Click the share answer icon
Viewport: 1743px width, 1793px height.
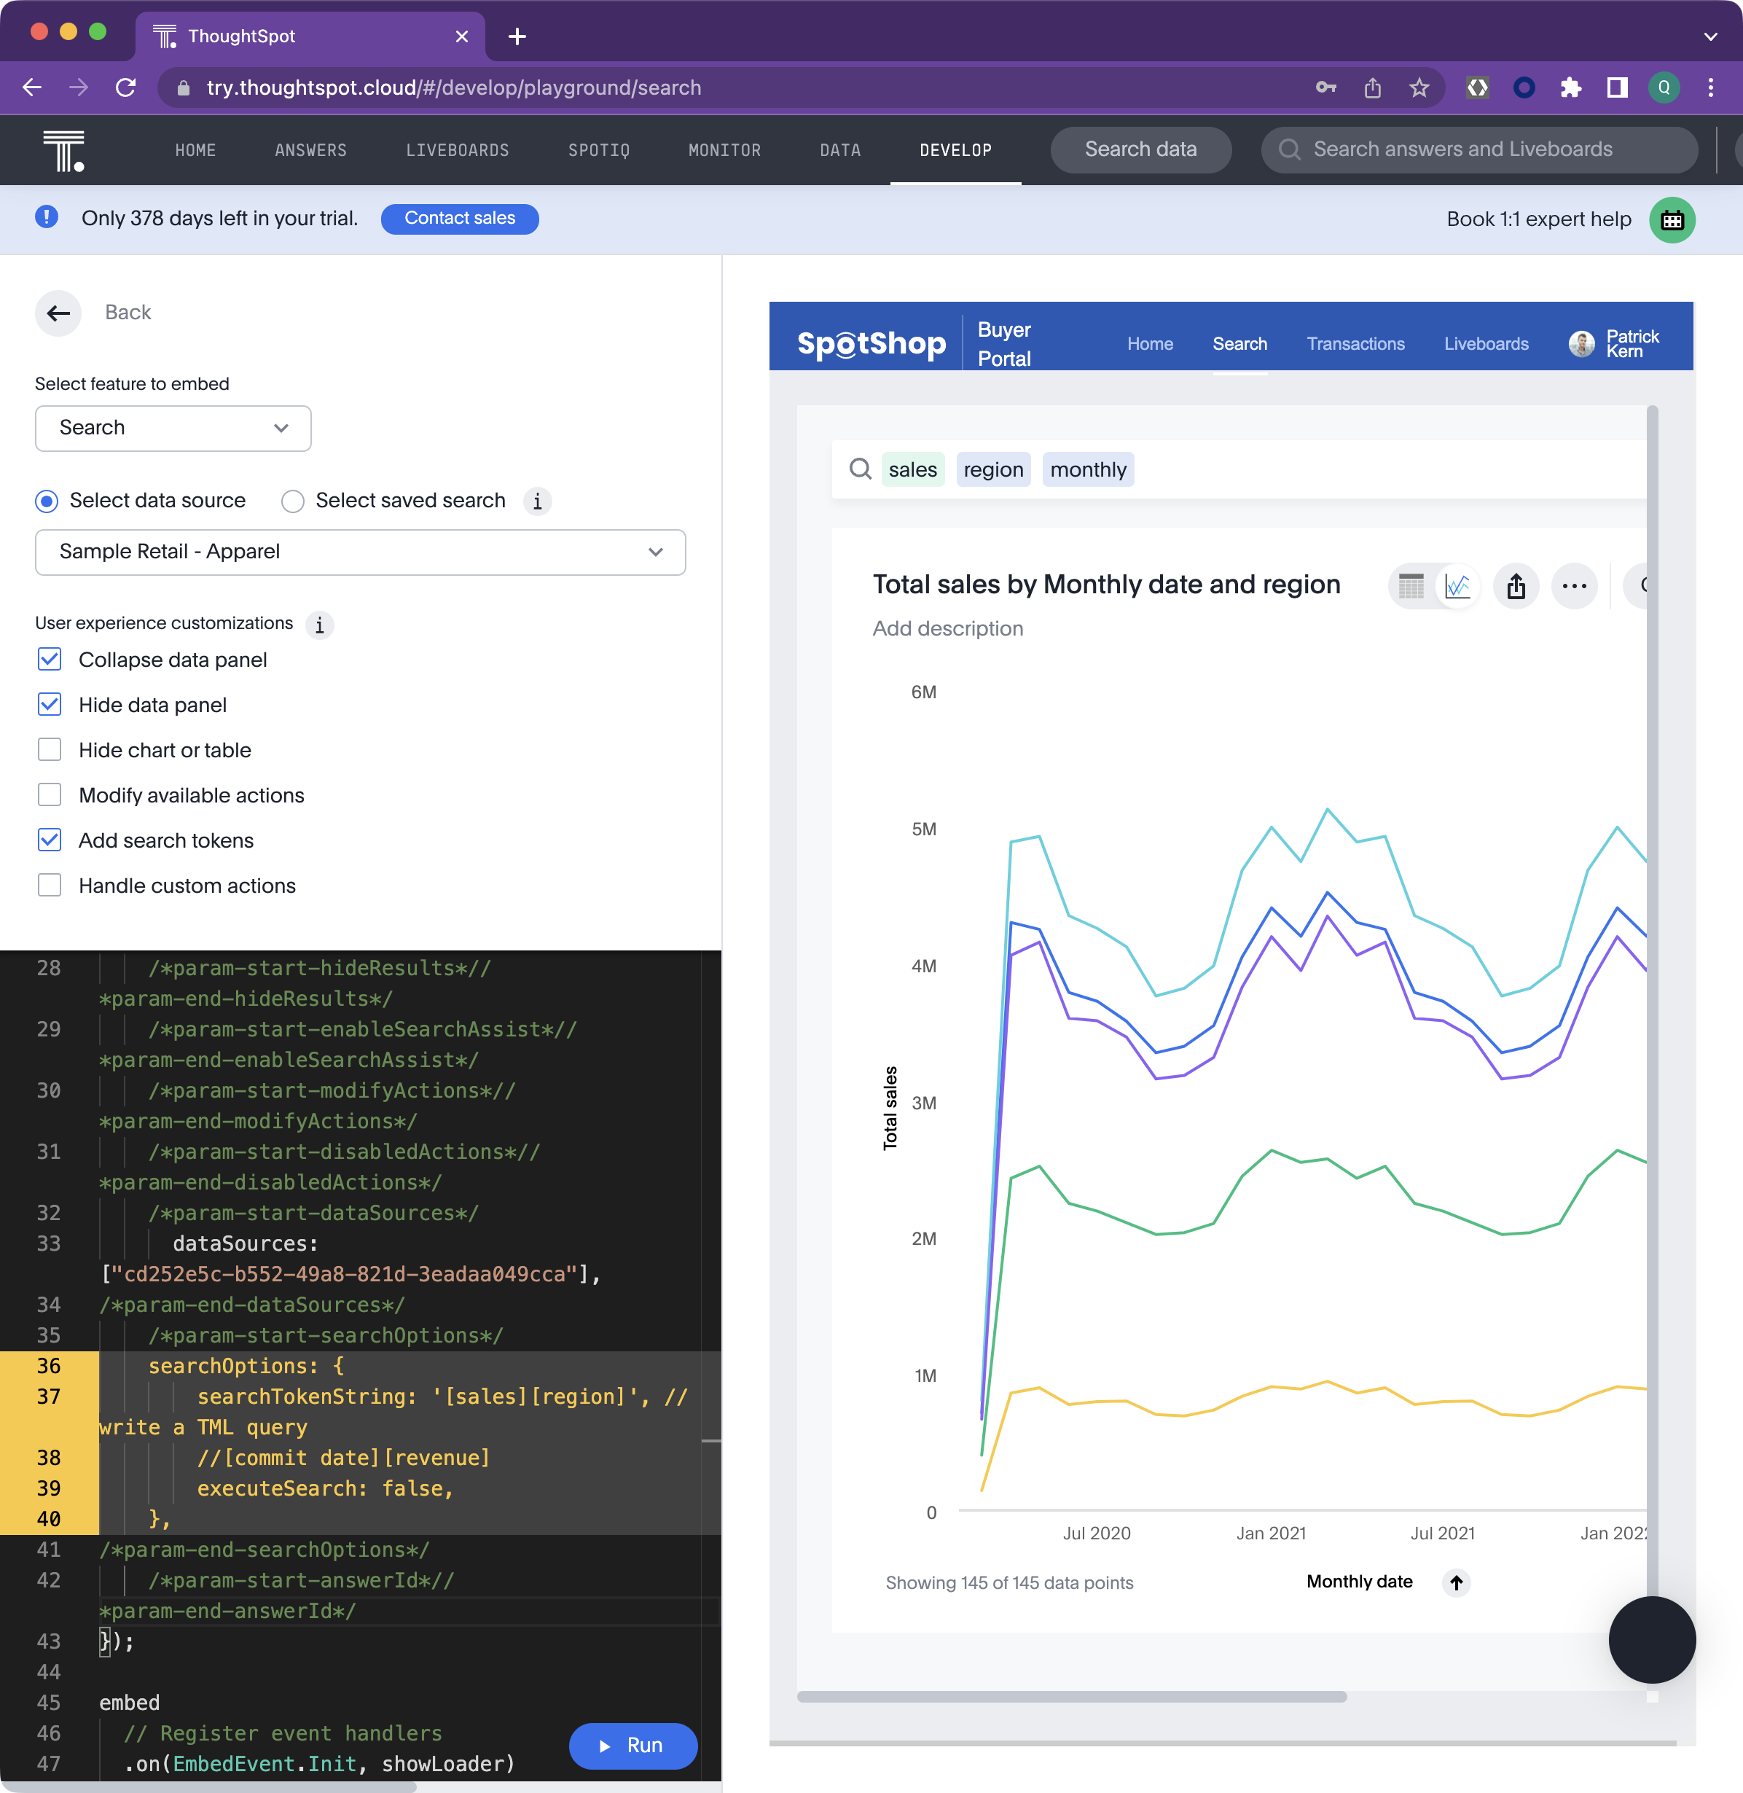[1516, 586]
